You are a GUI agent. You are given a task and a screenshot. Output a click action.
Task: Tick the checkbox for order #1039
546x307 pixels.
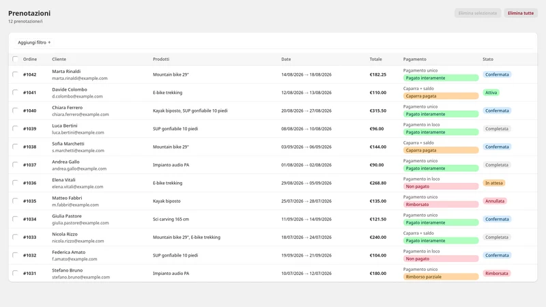(15, 128)
